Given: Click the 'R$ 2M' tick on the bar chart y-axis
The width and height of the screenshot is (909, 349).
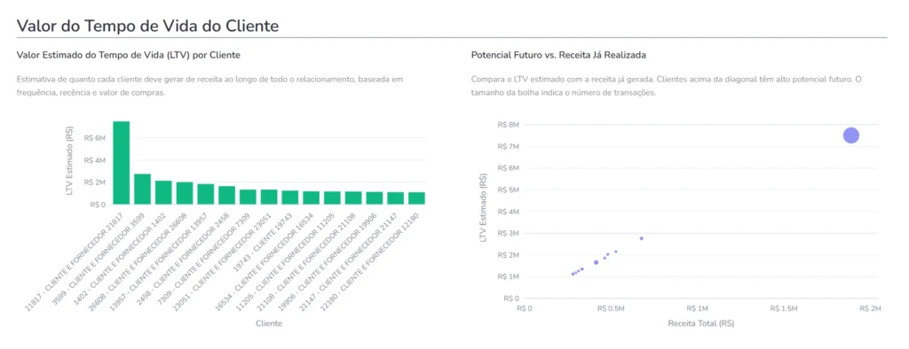Looking at the screenshot, I should pyautogui.click(x=94, y=182).
